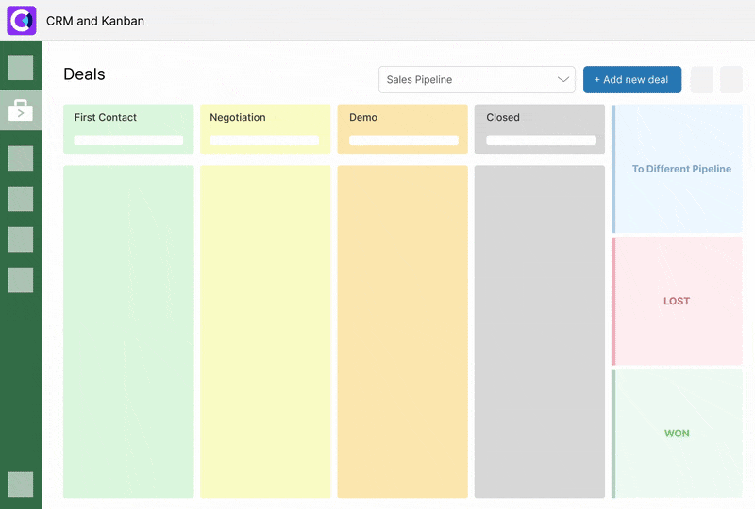Viewport: 755px width, 509px height.
Task: Click the Add new deal button
Action: pyautogui.click(x=631, y=80)
